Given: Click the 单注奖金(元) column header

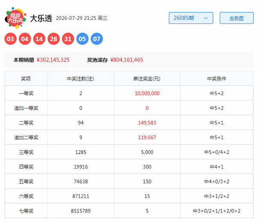Looking at the screenshot, I should click(x=147, y=79).
